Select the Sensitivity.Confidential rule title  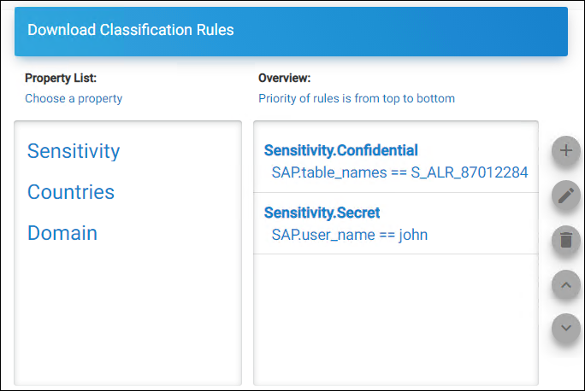(x=340, y=150)
